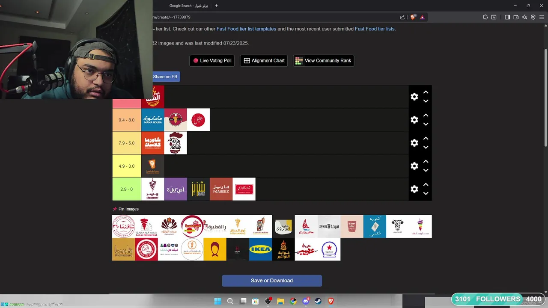Open Brave VPN shield icon
Image resolution: width=548 pixels, height=308 pixels.
(533, 17)
